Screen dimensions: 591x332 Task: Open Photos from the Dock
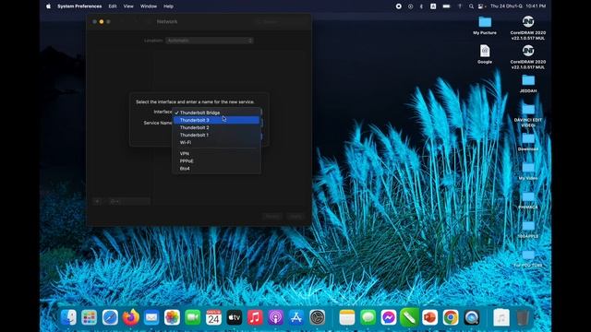(x=172, y=317)
